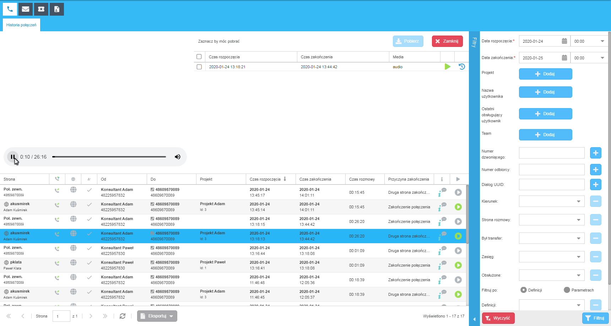
Task: Pause the audio recording playback
Action: 13,157
